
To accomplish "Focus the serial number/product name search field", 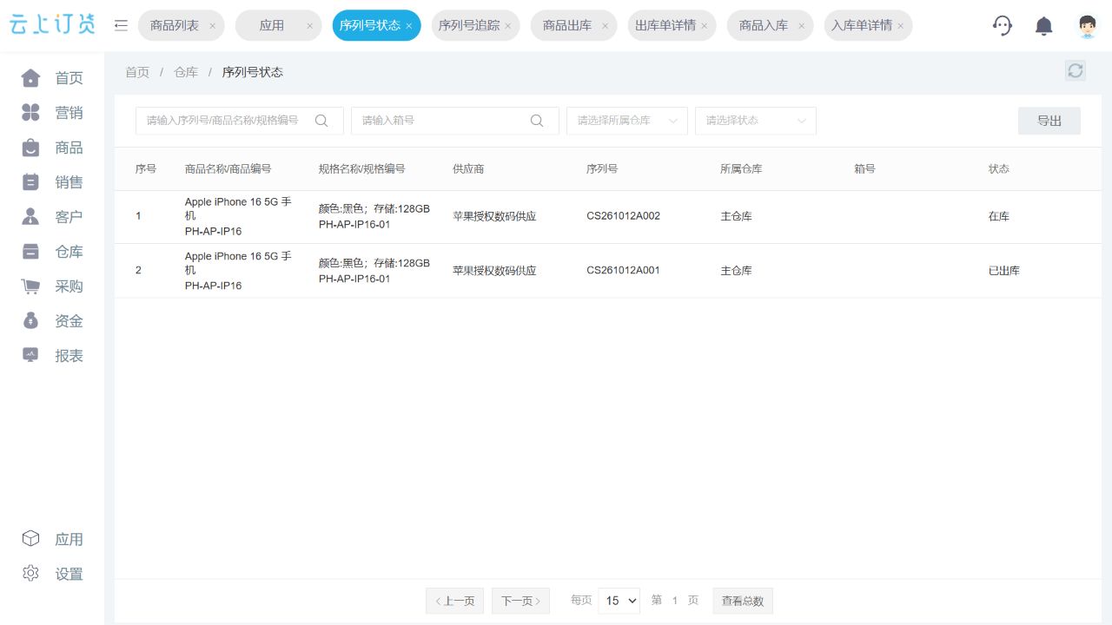I will pos(240,121).
